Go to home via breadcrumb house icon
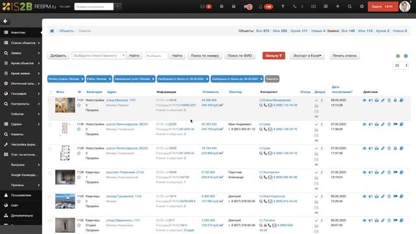This screenshot has width=416, height=234. [x=52, y=31]
